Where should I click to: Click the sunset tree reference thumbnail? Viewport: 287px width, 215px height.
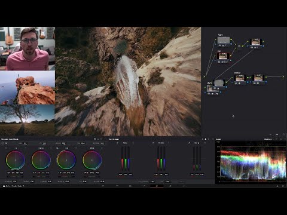tap(28, 120)
